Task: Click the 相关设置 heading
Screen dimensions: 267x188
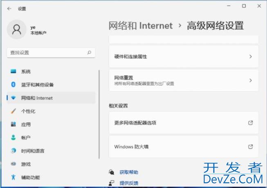Action: 118,106
